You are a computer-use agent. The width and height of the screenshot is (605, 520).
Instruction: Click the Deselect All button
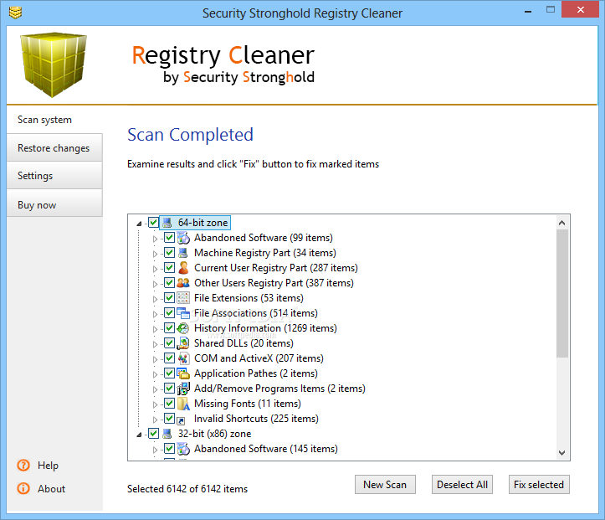(462, 485)
